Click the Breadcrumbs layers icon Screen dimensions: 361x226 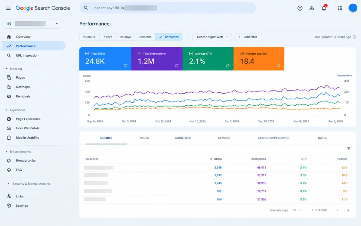point(9,160)
